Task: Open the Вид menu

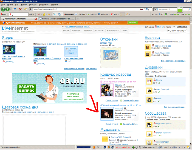Action: 17,5
